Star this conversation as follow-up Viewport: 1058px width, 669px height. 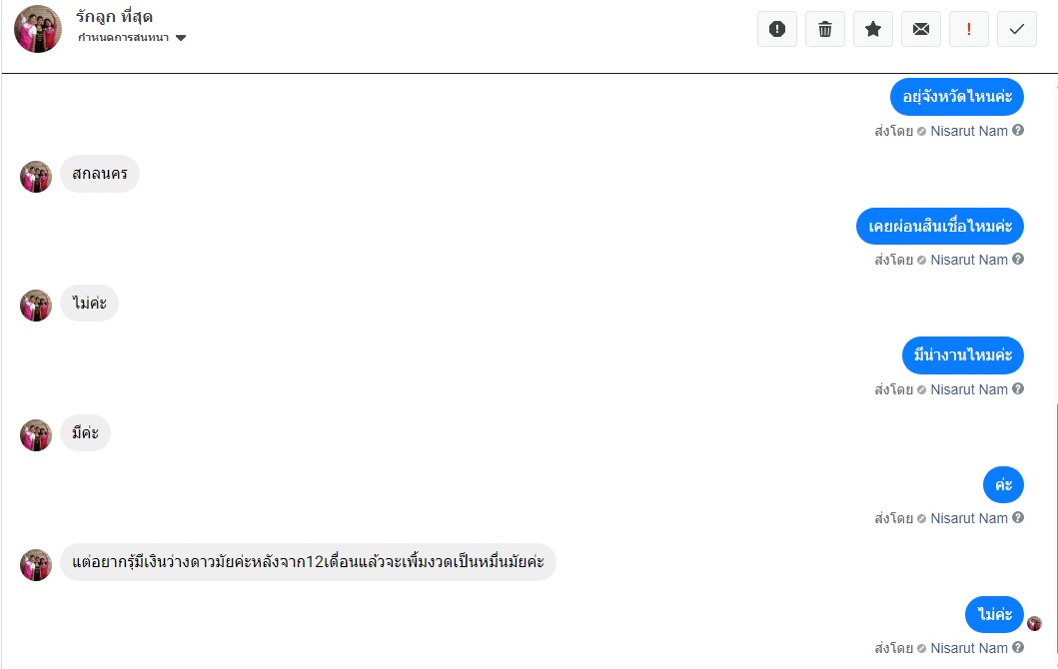pos(873,29)
